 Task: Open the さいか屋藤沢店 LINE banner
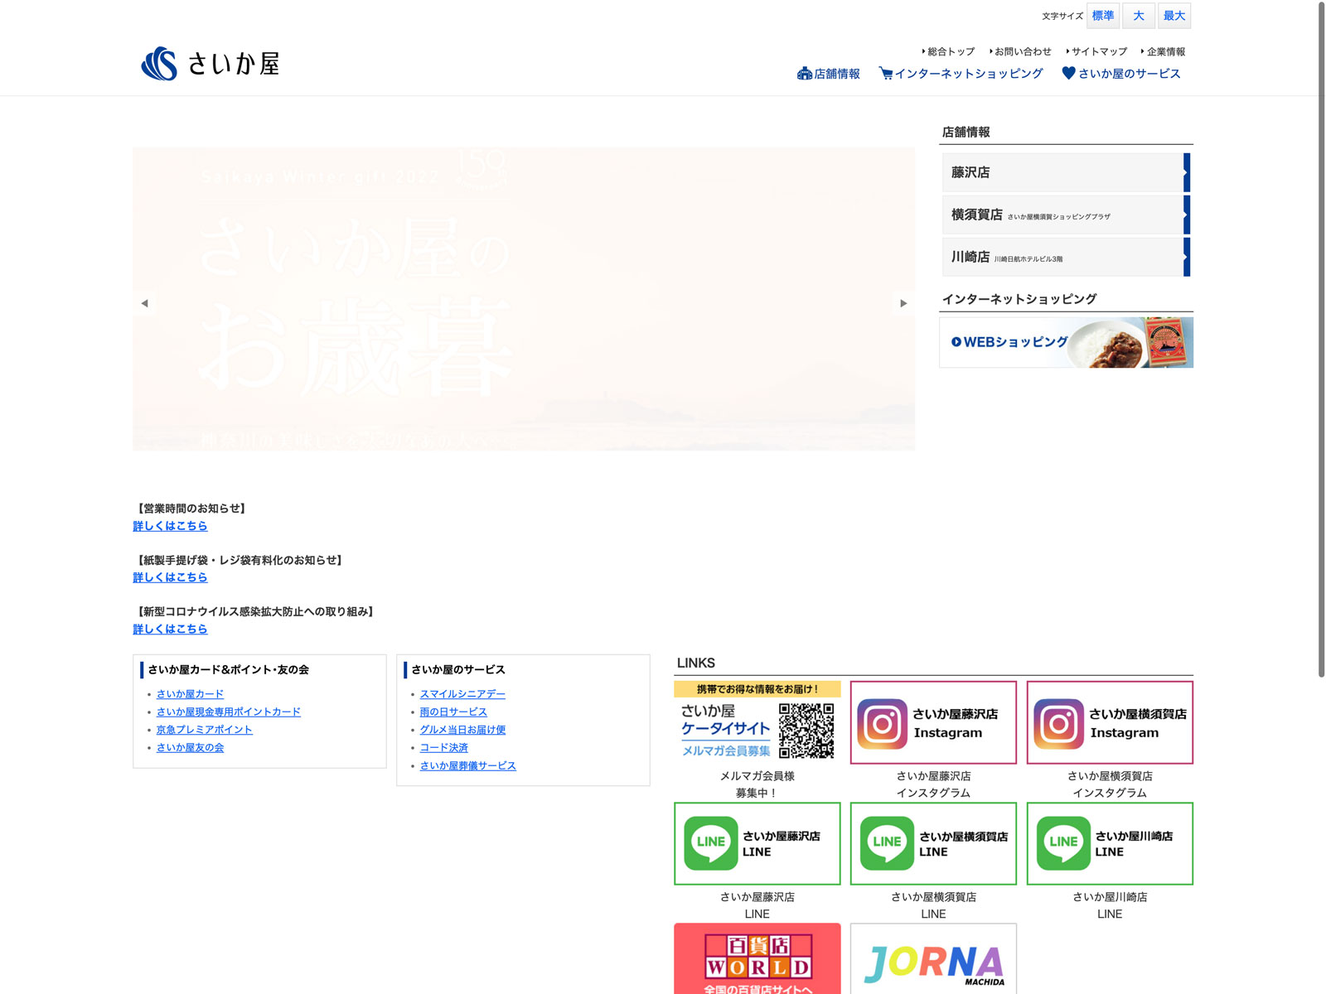[x=757, y=843]
